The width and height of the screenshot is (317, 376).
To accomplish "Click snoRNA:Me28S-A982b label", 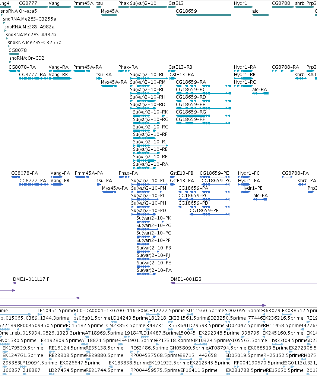I will tap(31, 34).
